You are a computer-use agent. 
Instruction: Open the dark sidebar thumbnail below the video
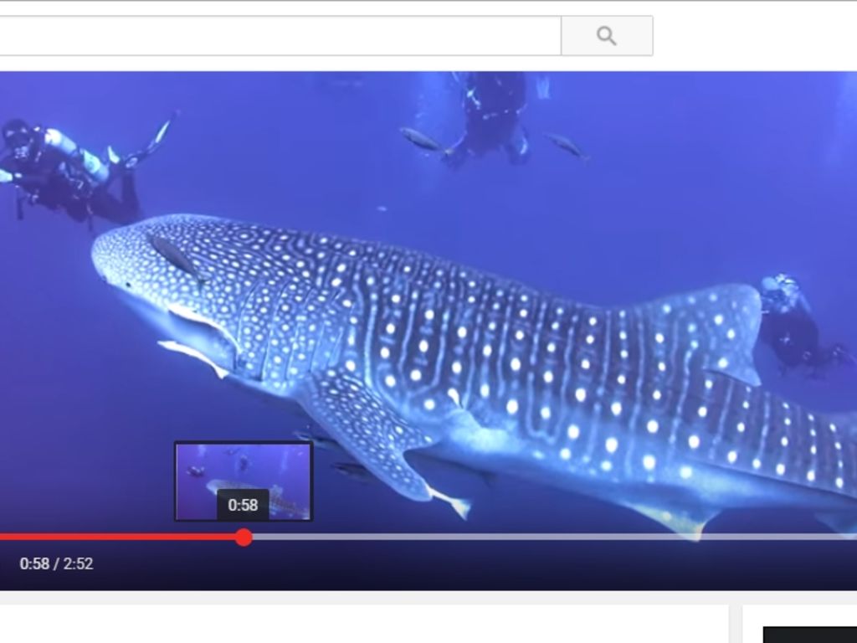[809, 635]
